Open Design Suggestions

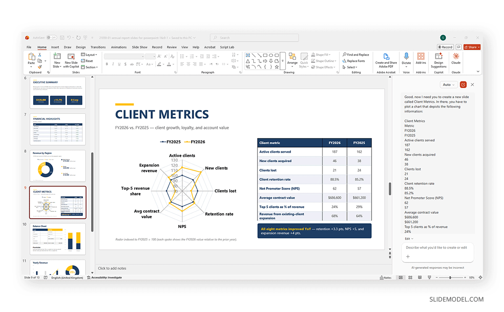[438, 60]
